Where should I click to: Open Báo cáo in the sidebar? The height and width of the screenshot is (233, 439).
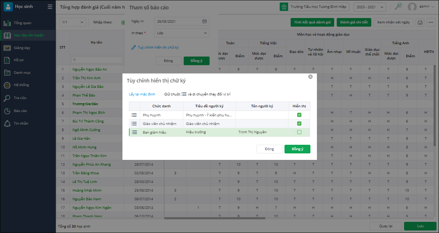[x=20, y=111]
